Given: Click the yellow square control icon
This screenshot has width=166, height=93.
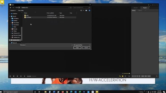Looking at the screenshot, I should click(123, 76).
